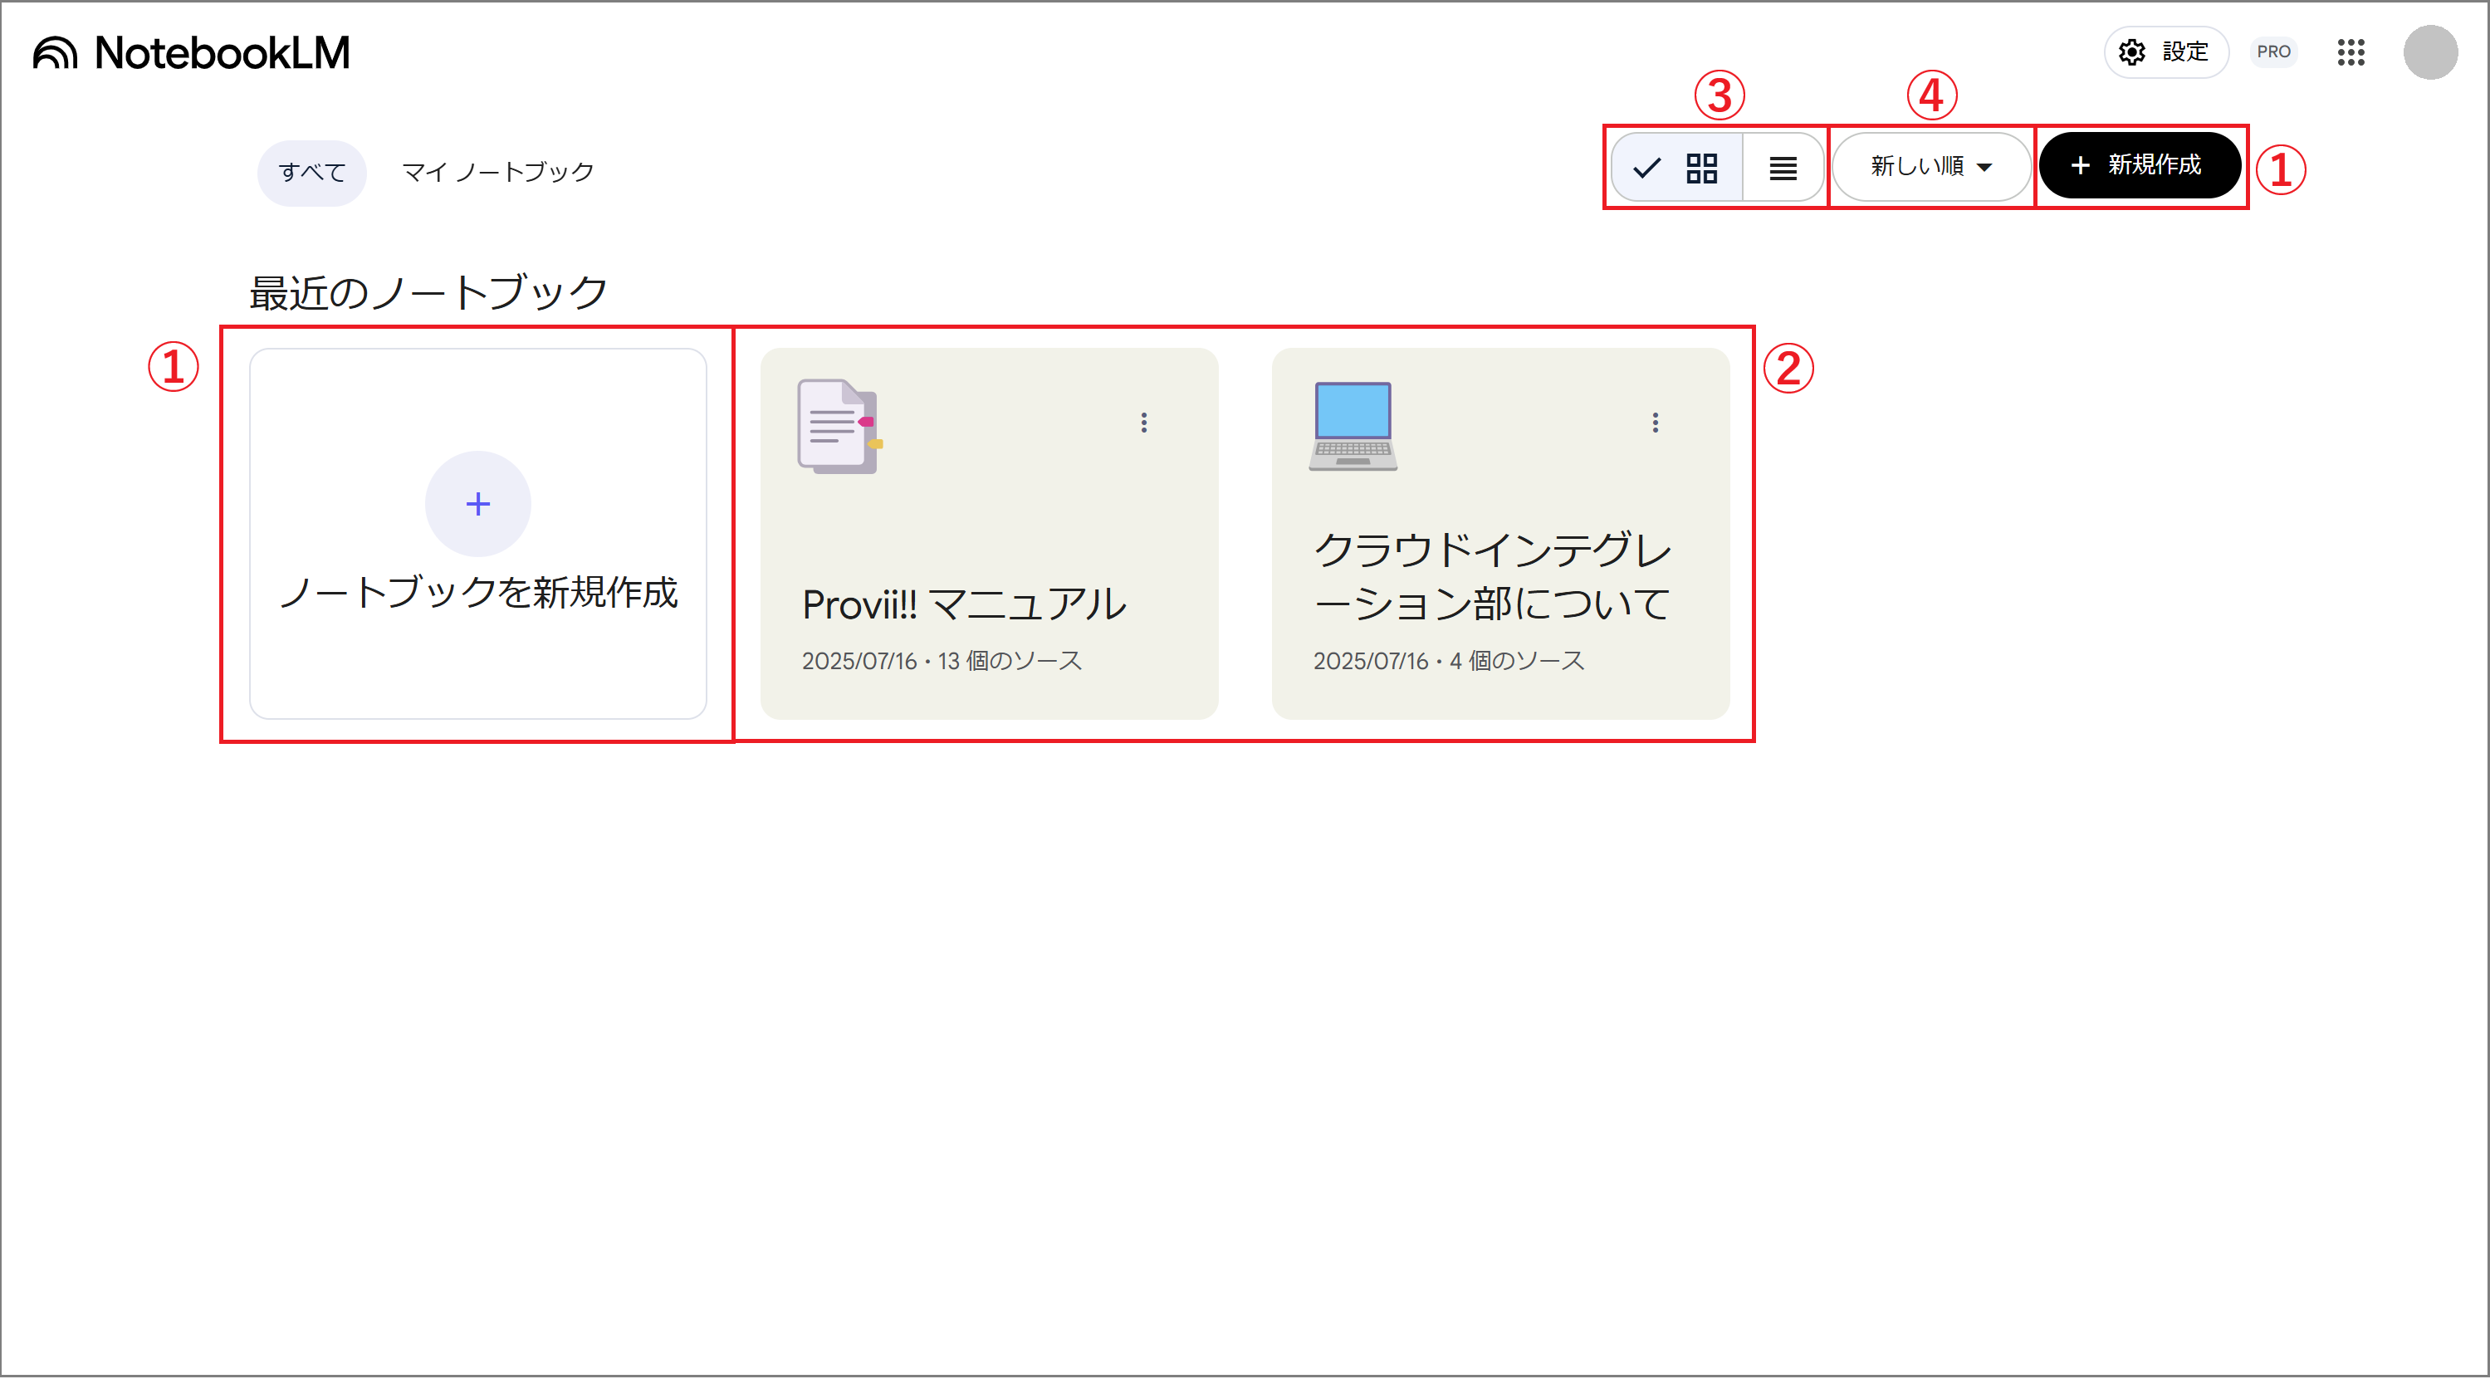Click the document icon on Provii!! マニュアル card
The image size is (2490, 1379).
(x=840, y=426)
